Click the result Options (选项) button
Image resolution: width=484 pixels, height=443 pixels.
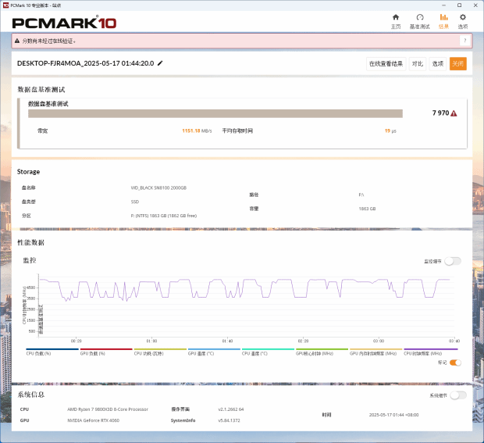click(438, 63)
